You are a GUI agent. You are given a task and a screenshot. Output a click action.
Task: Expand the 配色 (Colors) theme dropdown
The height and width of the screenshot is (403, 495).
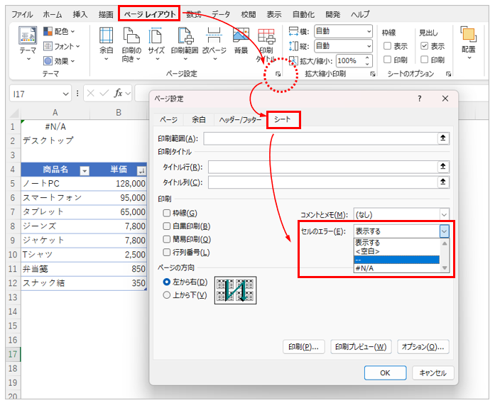click(x=61, y=31)
